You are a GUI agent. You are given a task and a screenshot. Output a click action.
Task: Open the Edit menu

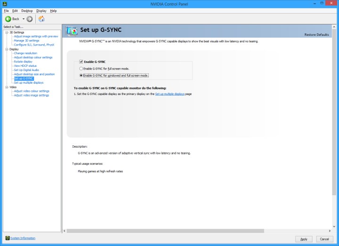coord(15,11)
